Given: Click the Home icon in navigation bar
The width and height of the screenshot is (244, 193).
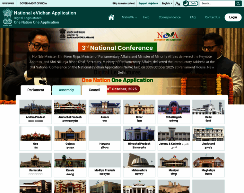Looking at the screenshot, I should pos(111,17).
